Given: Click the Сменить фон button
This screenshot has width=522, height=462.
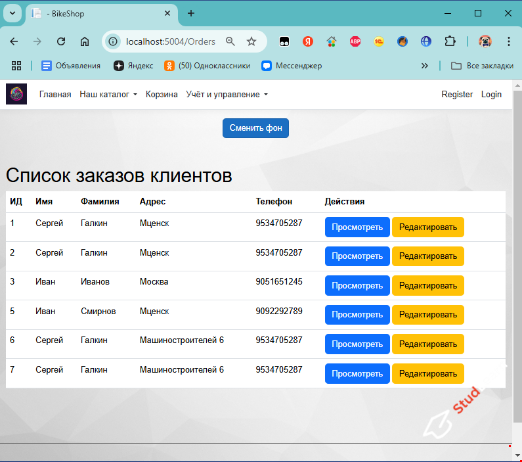Looking at the screenshot, I should point(255,128).
